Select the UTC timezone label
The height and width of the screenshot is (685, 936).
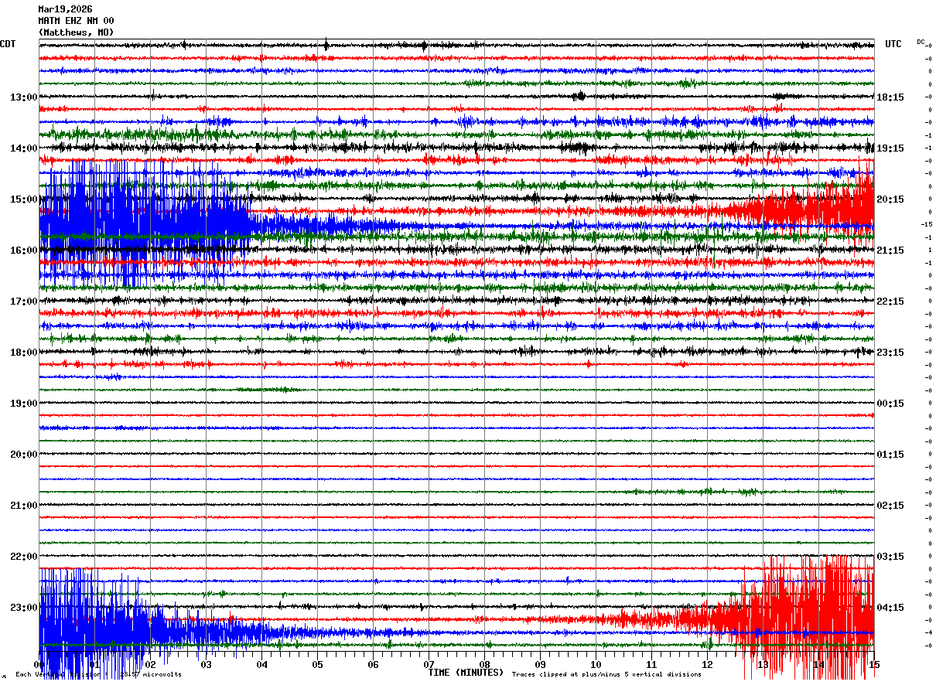tap(893, 44)
